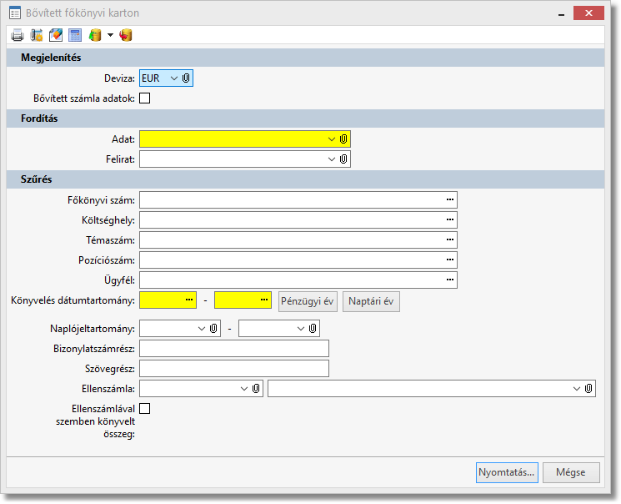Screen dimensions: 621x504
Task: Open the dropdown arrow next to database icon
Action: point(110,35)
